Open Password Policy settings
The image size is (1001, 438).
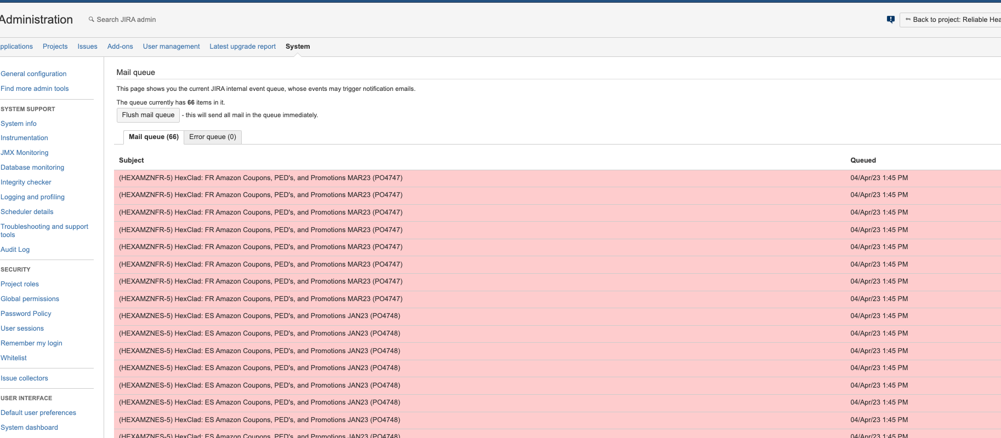pyautogui.click(x=26, y=314)
